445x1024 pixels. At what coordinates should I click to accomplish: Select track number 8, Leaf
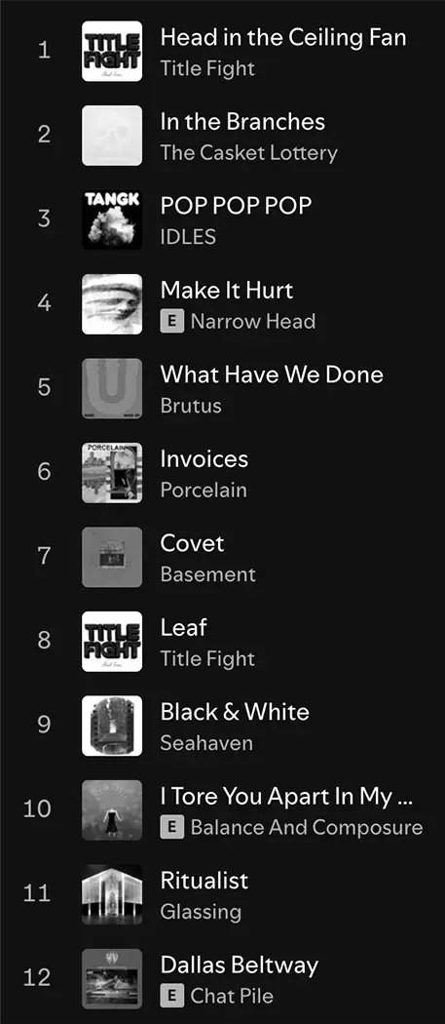coord(183,627)
